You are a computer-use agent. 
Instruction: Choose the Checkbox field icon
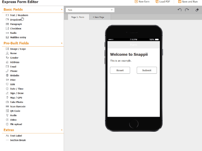click(x=7, y=28)
